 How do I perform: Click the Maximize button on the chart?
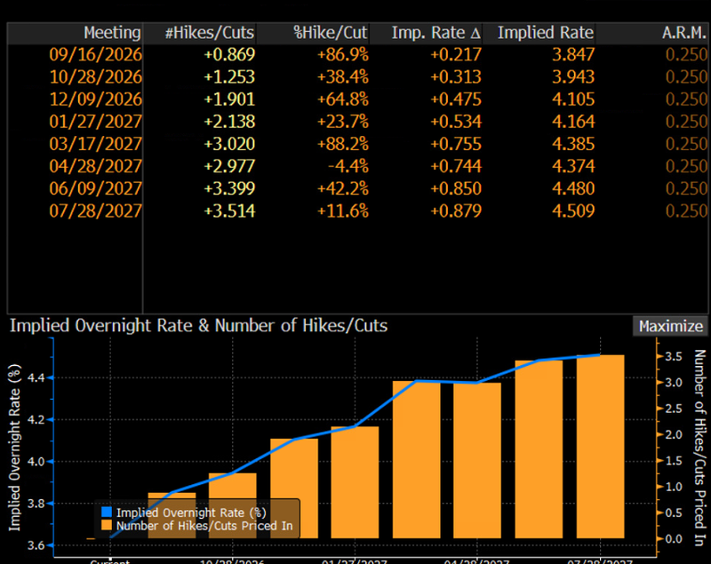pos(670,326)
